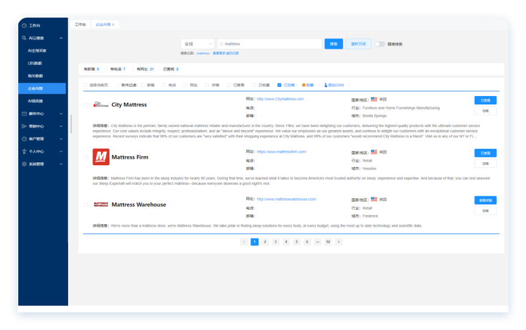Click the star 收藏 favorite icon
The image size is (526, 330).
(303, 85)
